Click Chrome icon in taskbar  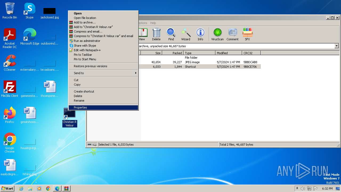coord(48,189)
